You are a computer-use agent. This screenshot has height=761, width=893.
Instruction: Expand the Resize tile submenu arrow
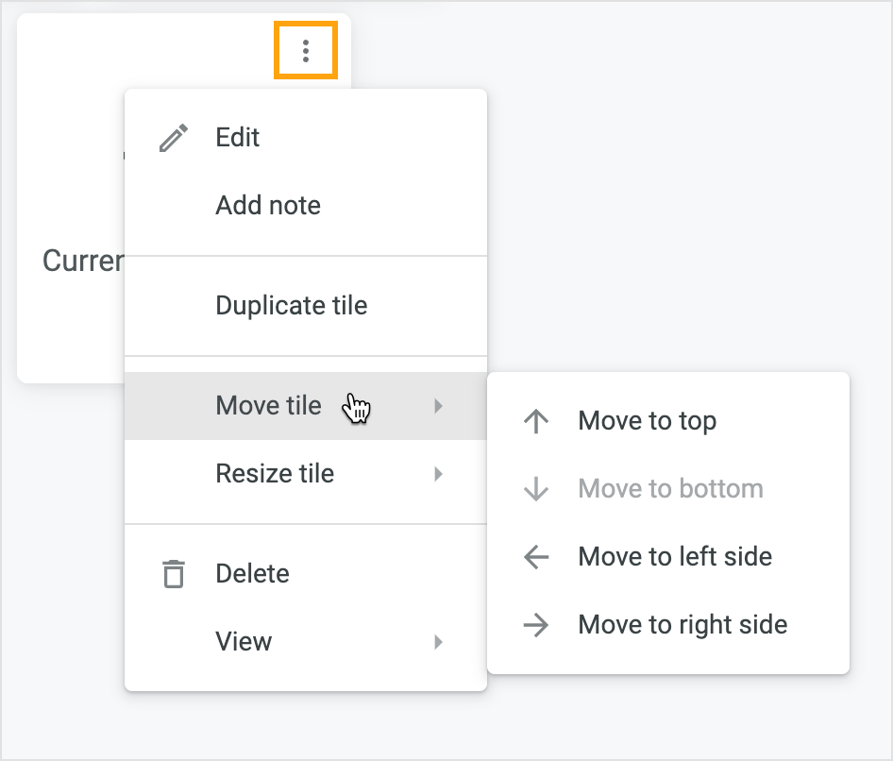pos(438,474)
